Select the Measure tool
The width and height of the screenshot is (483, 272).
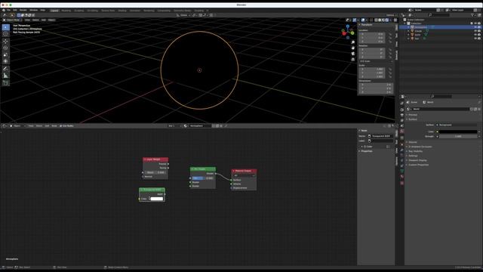click(x=5, y=76)
